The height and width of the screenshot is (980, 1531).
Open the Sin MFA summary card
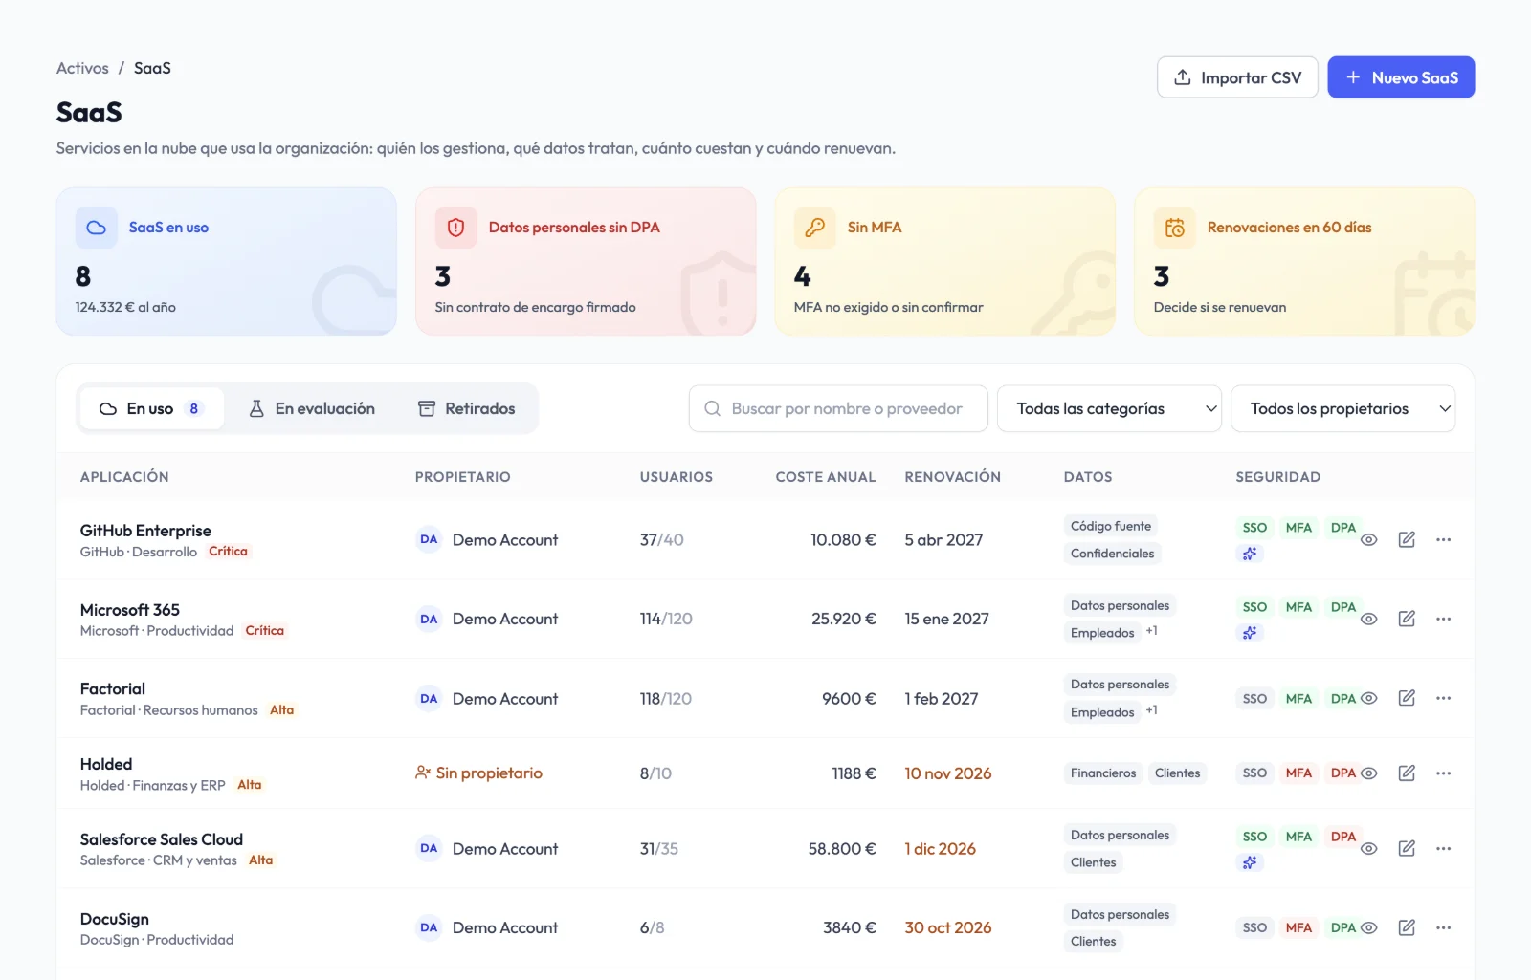[x=944, y=261]
